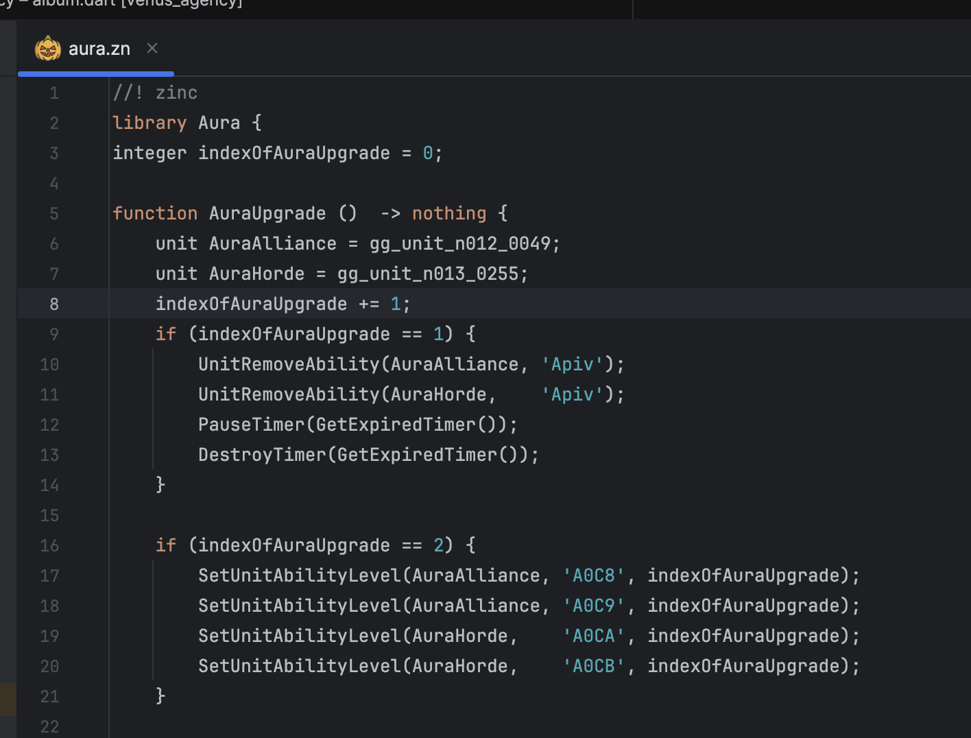Click the change marker beside line 21
This screenshot has width=971, height=738.
[x=8, y=699]
